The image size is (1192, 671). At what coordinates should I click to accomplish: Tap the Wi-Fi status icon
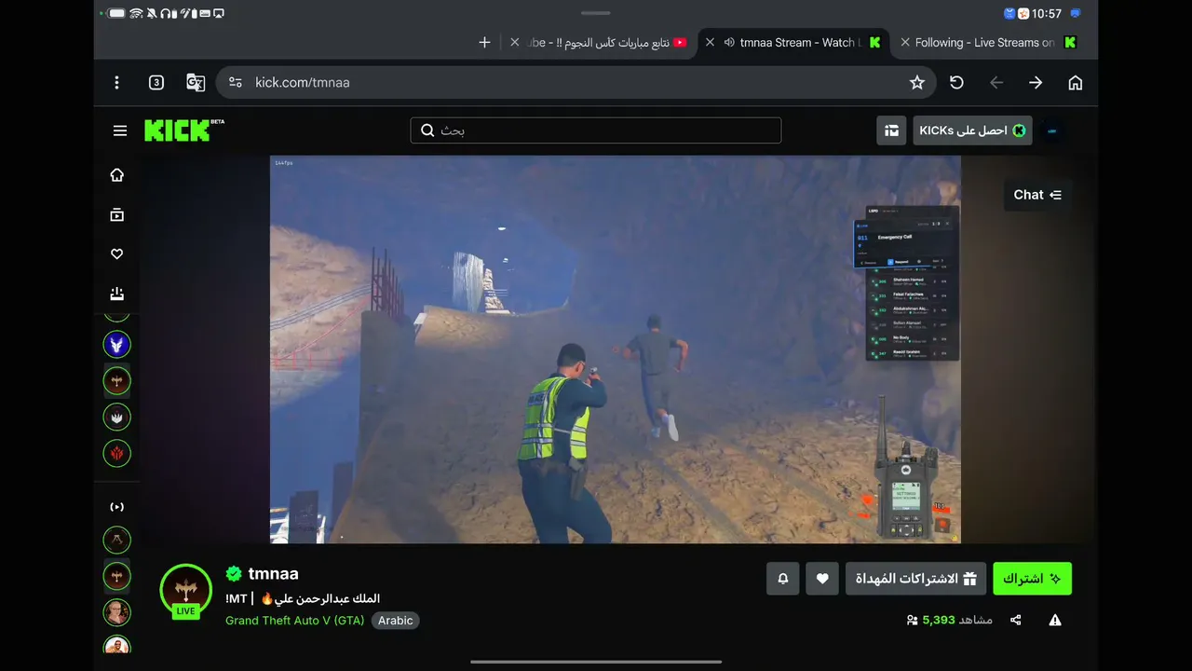tap(137, 14)
